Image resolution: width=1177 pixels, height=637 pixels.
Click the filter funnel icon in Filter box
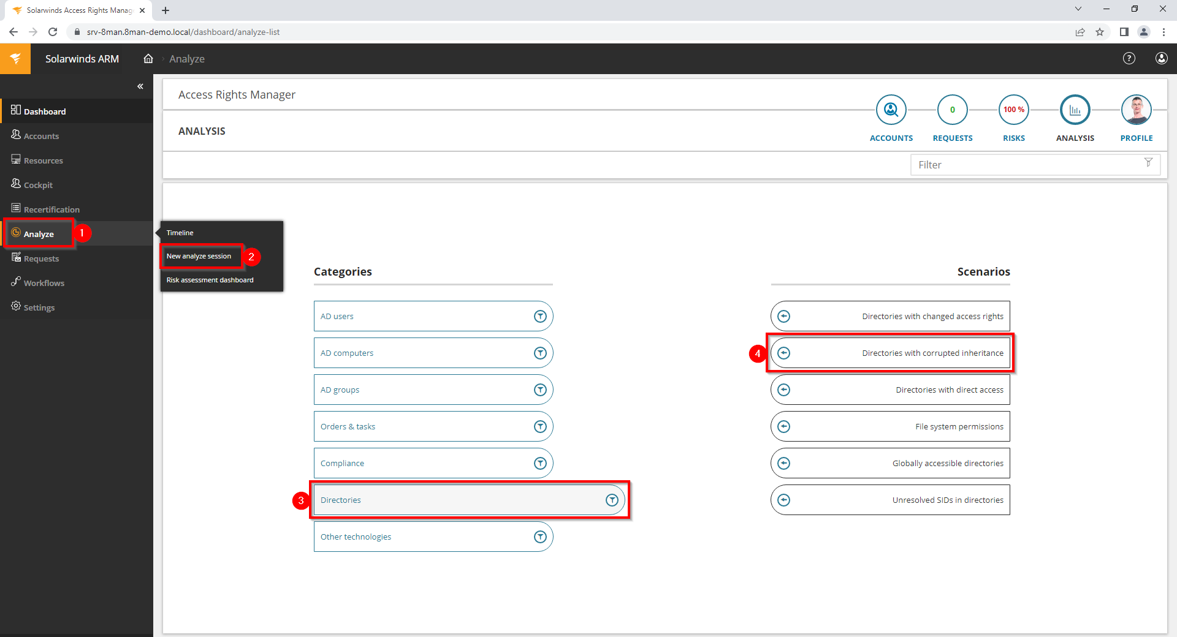pos(1148,163)
